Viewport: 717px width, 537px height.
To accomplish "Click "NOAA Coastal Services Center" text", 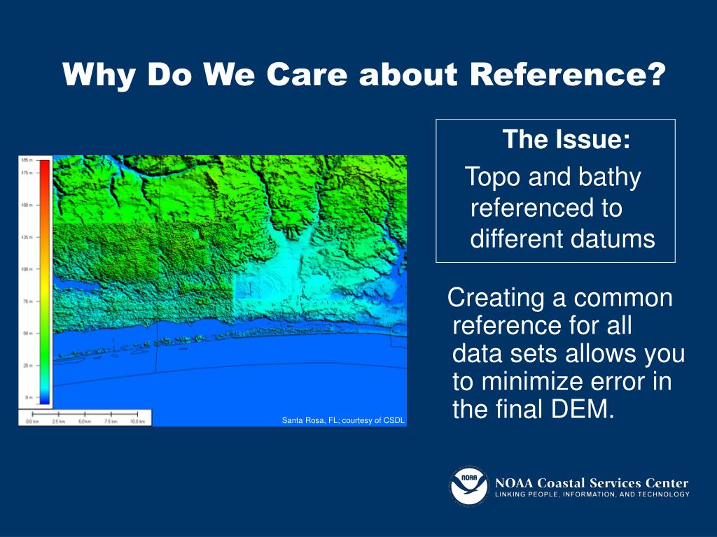I will point(592,482).
